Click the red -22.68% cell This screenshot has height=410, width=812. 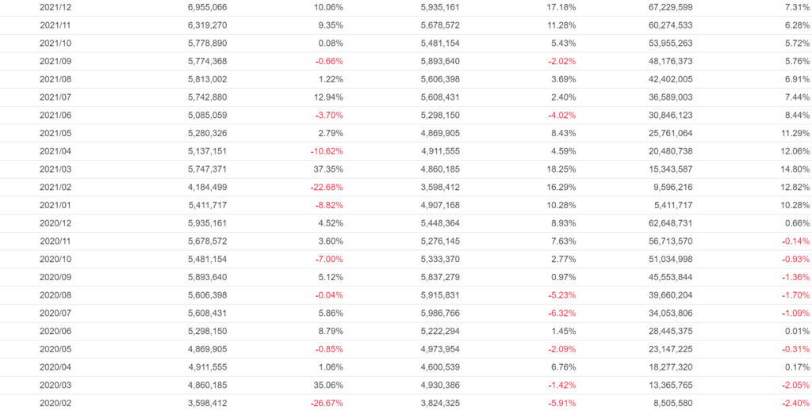(326, 188)
